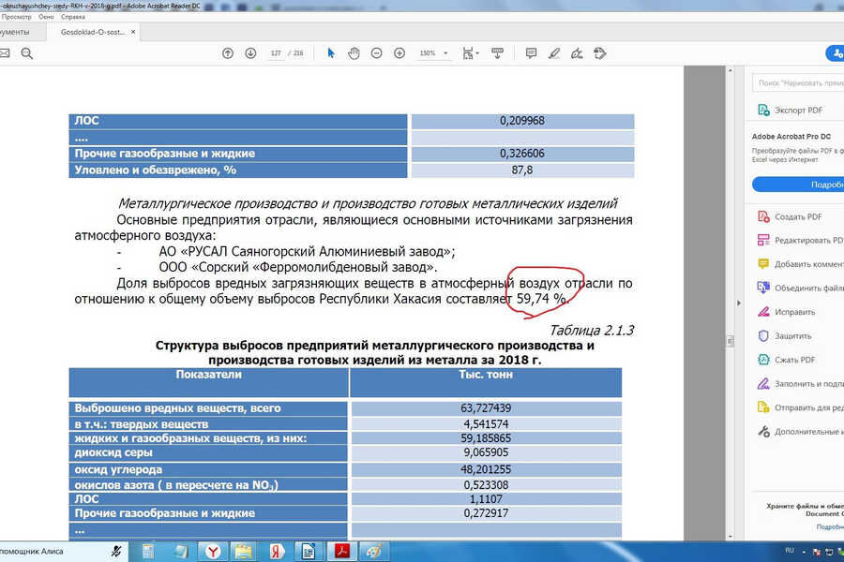Open File Explorer from the taskbar
Image resolution: width=844 pixels, height=562 pixels.
tap(243, 552)
